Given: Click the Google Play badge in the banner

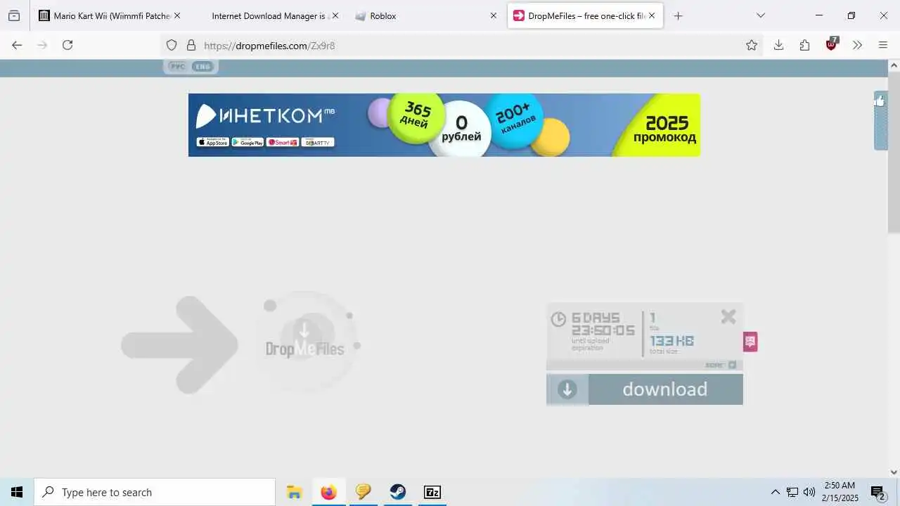Looking at the screenshot, I should [x=247, y=142].
